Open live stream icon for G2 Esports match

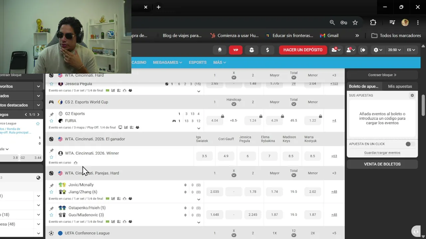tap(120, 127)
